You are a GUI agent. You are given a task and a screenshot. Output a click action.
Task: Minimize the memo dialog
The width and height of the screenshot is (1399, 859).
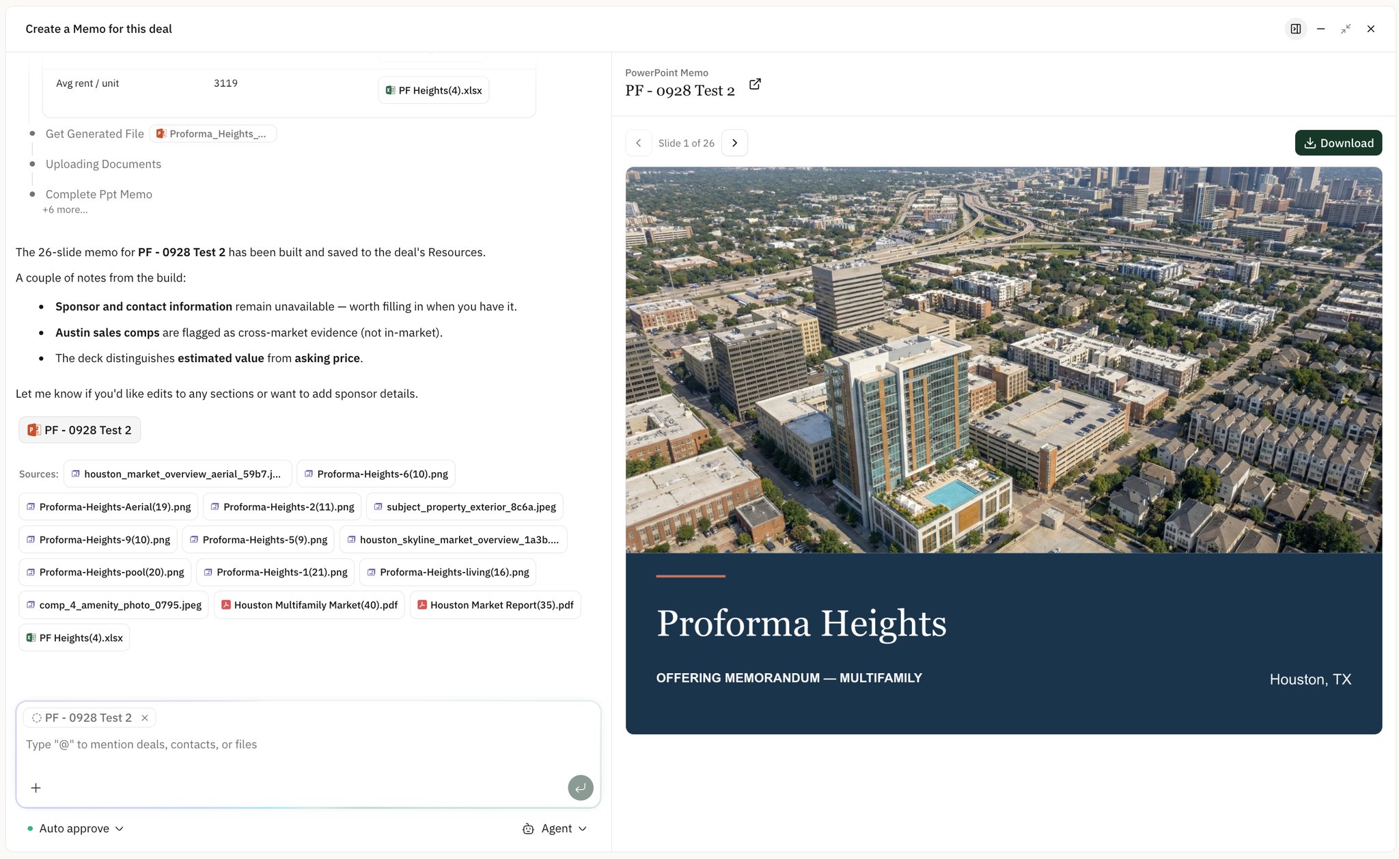[x=1320, y=29]
